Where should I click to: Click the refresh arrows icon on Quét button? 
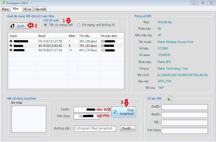pyautogui.click(x=13, y=26)
